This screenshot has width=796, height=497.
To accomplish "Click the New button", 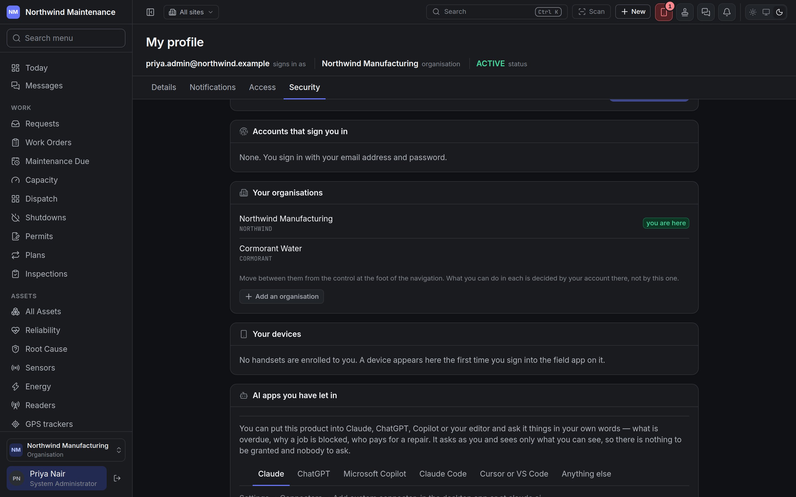I will [x=633, y=12].
